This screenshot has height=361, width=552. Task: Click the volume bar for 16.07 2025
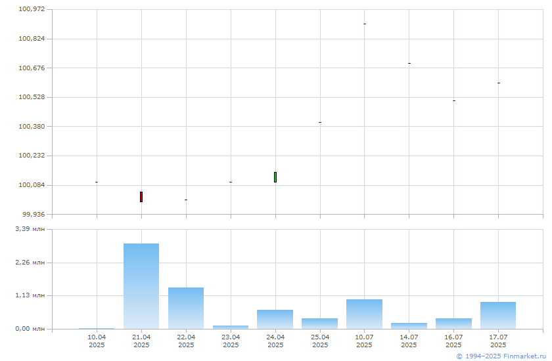tap(454, 324)
